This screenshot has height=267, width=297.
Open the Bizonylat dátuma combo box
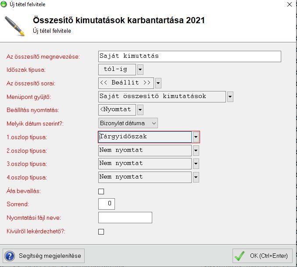click(x=128, y=123)
